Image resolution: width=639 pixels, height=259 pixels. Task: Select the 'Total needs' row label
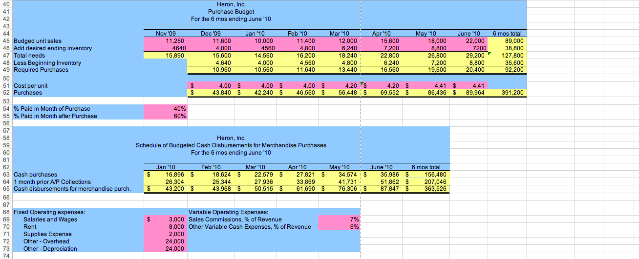tap(30, 56)
